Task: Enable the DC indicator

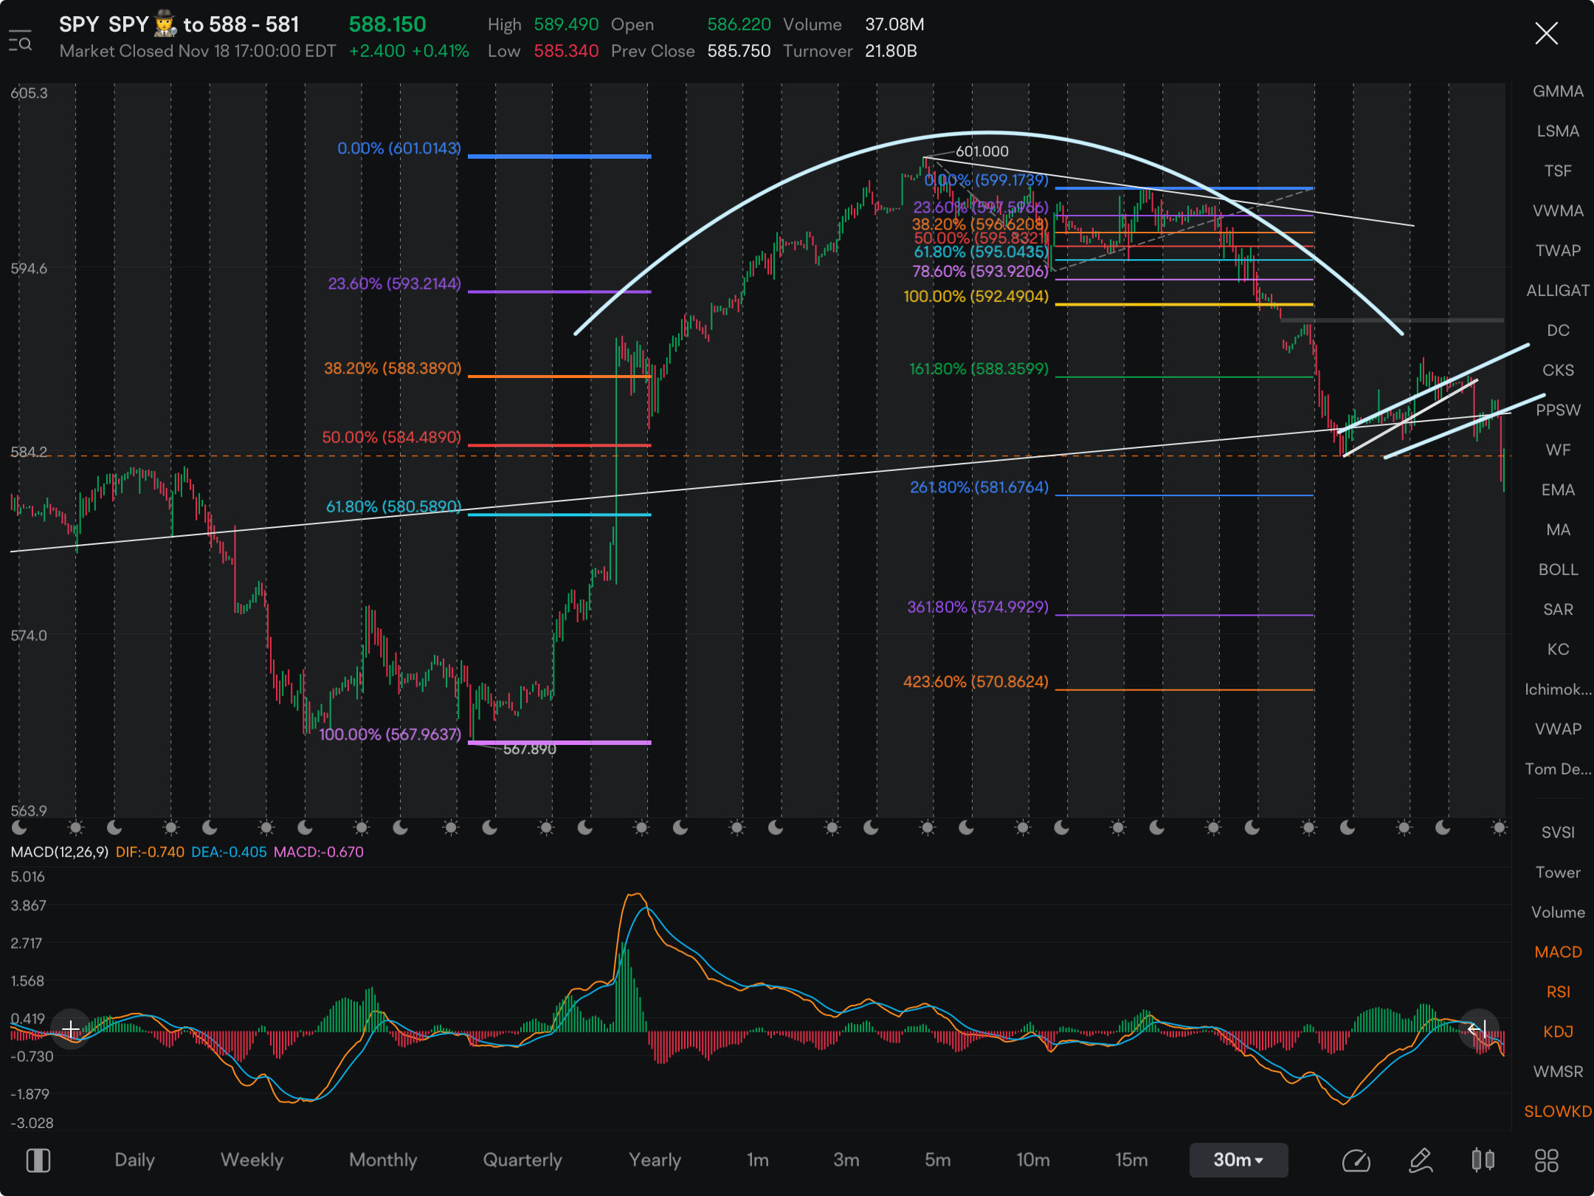Action: click(x=1558, y=330)
